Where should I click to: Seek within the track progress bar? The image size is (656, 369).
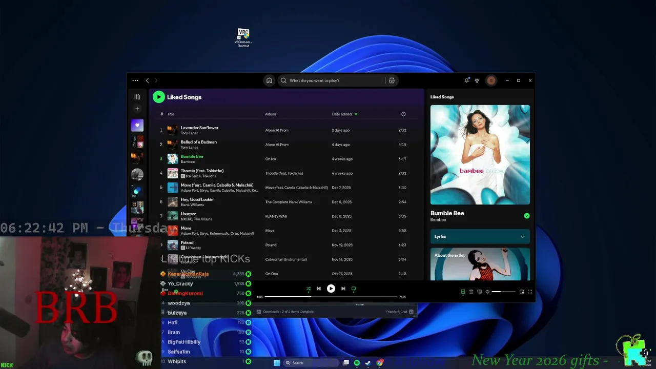331,296
